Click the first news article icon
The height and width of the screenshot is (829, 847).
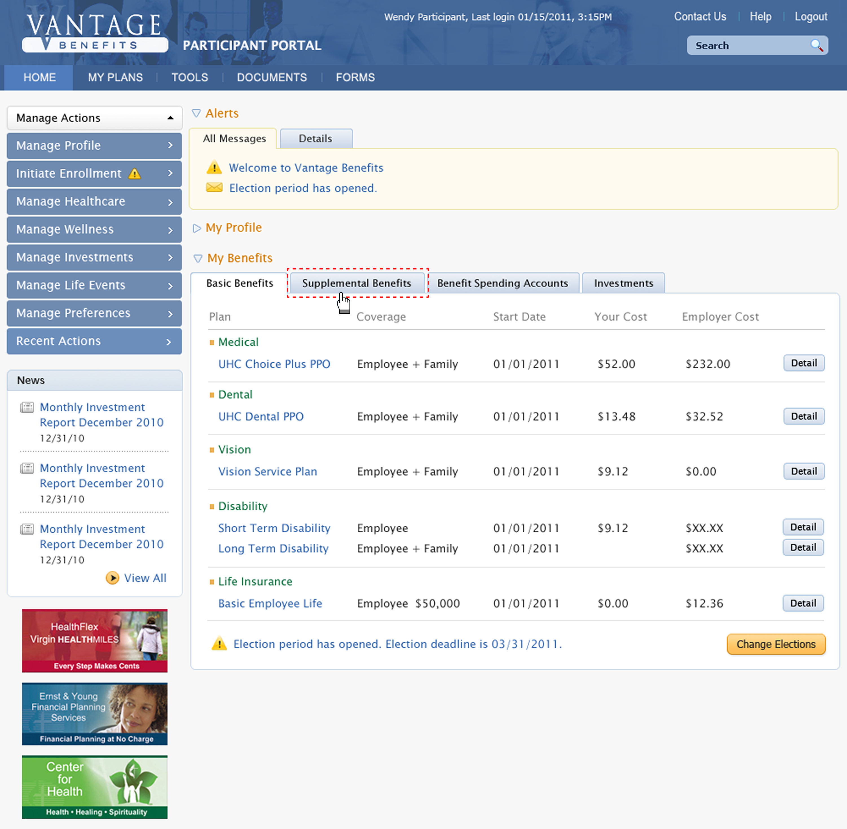click(27, 407)
